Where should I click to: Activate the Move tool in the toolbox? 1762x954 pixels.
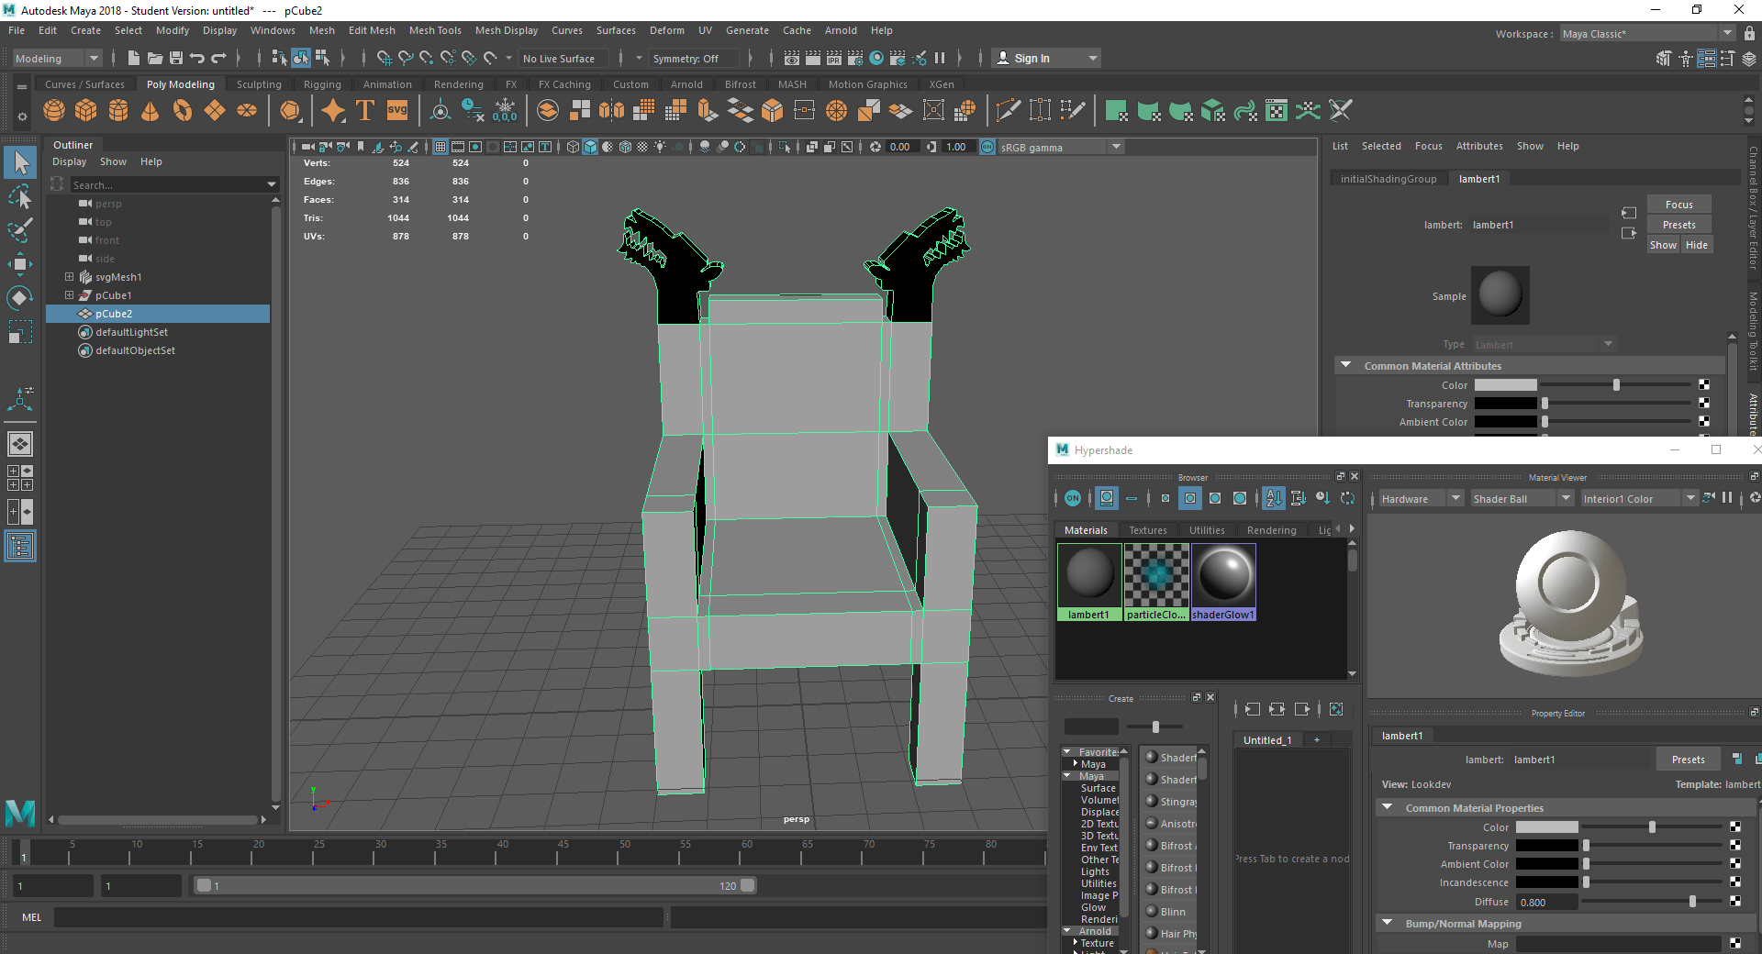pyautogui.click(x=20, y=264)
